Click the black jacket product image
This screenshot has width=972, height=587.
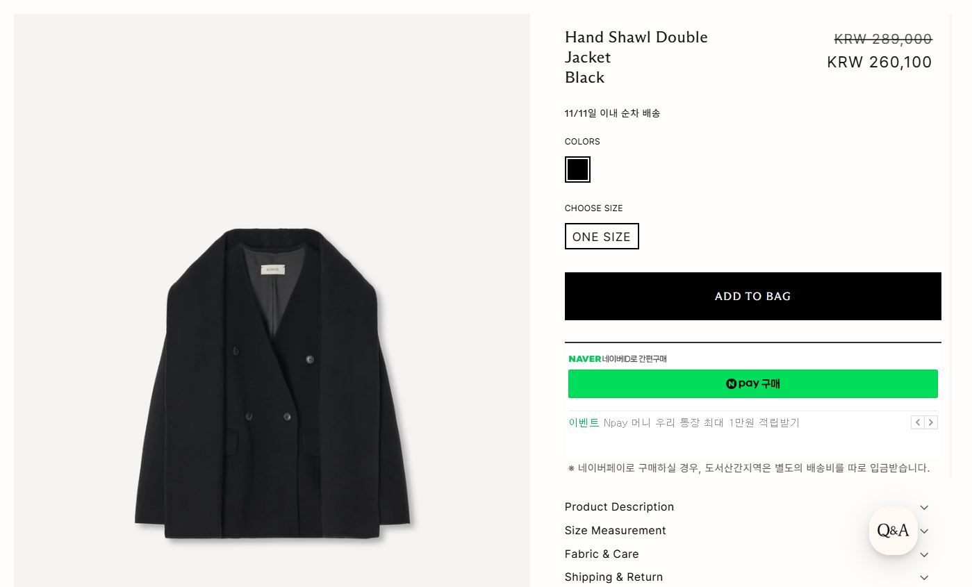click(272, 389)
